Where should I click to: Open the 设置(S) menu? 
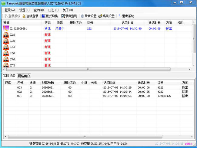pyautogui.click(x=25, y=10)
